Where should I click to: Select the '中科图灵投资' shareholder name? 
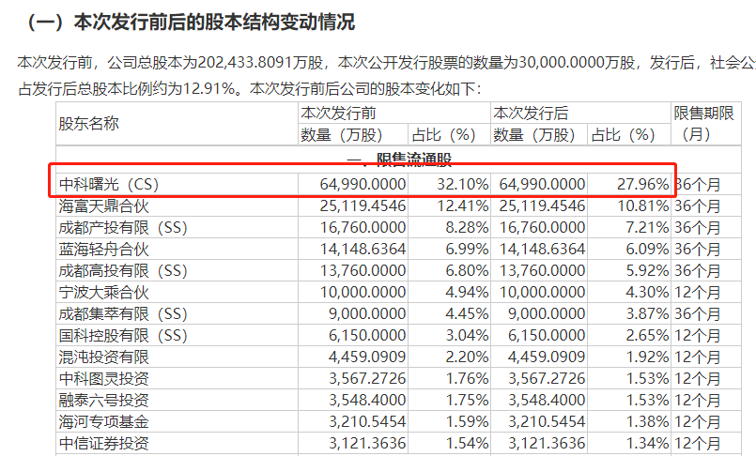point(103,378)
